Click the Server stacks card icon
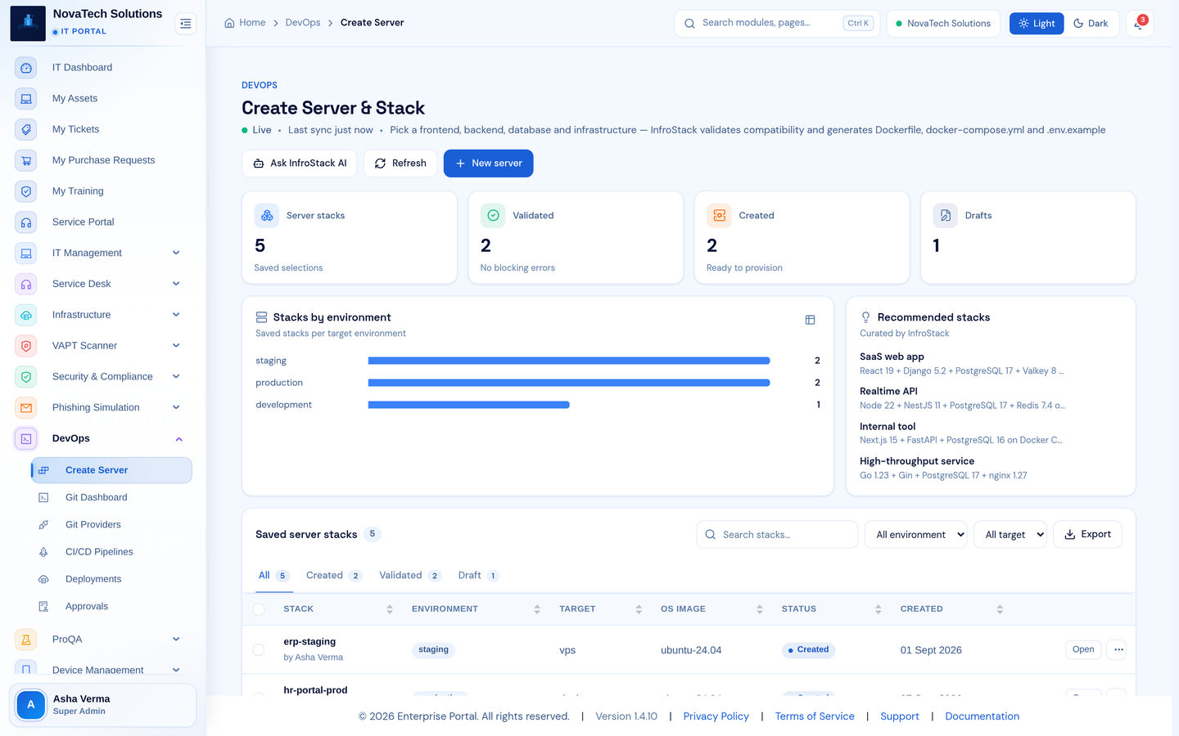Image resolution: width=1179 pixels, height=736 pixels. click(x=267, y=216)
